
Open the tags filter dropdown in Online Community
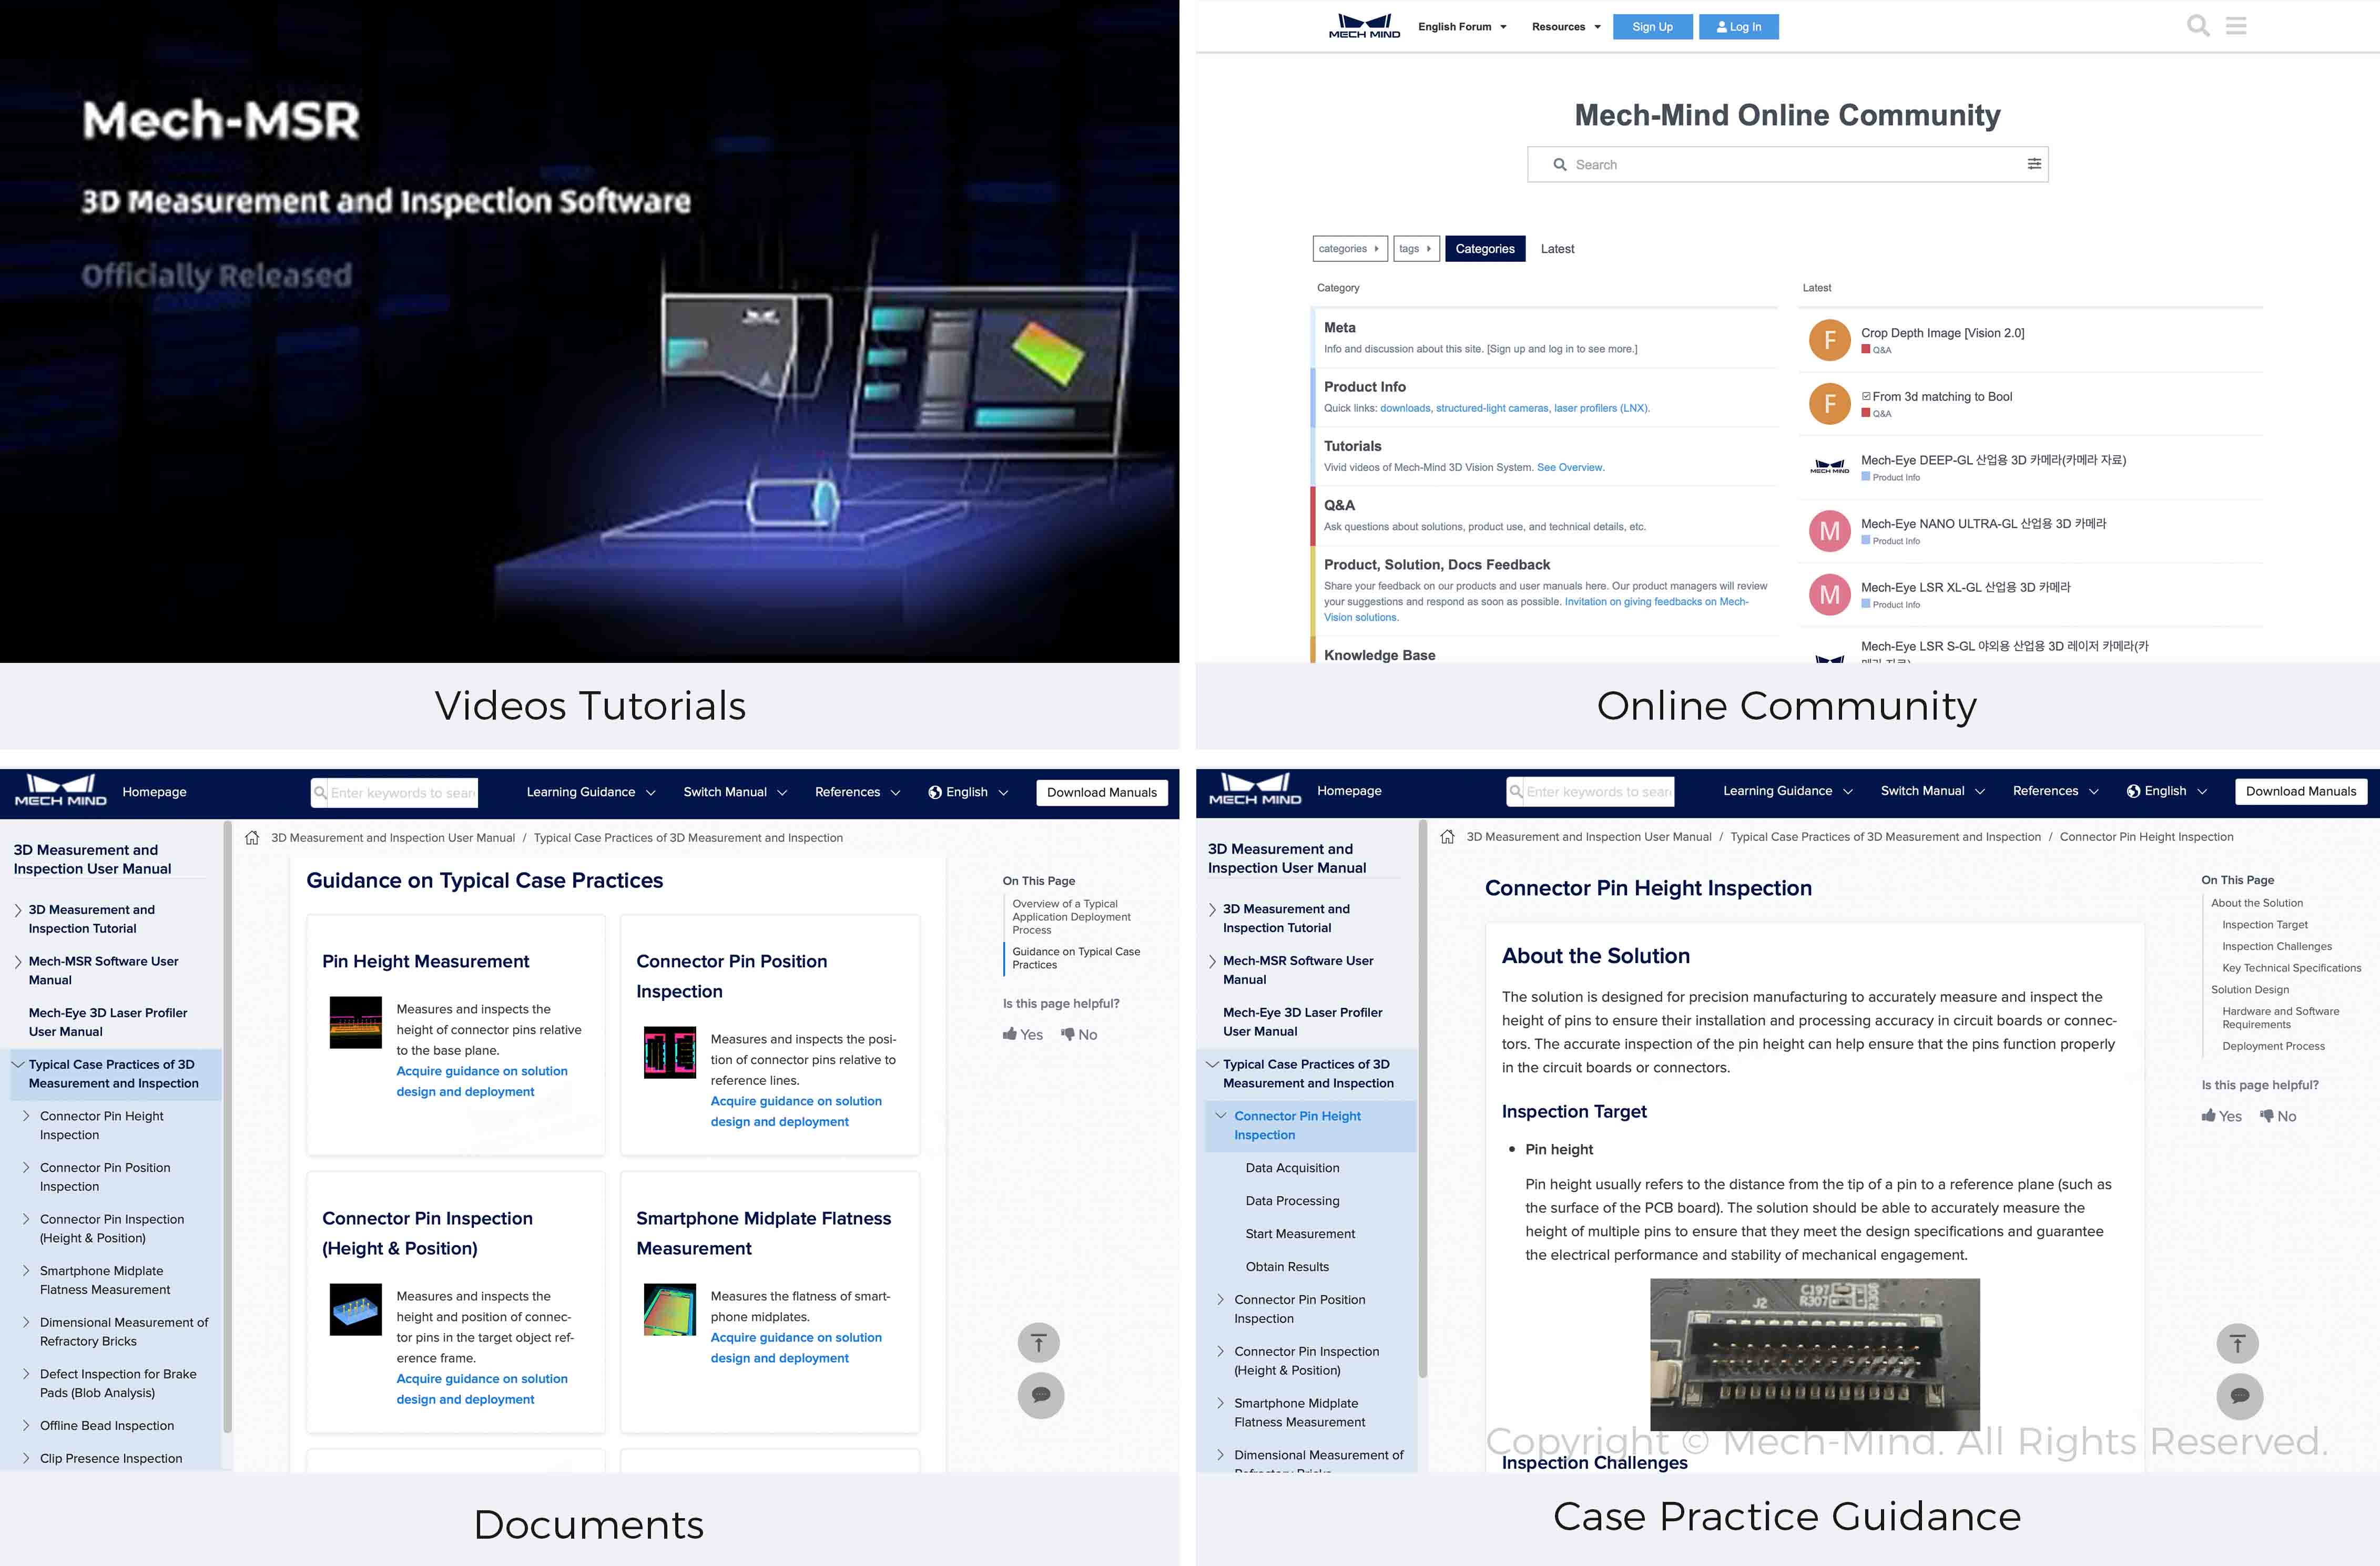(x=1416, y=249)
